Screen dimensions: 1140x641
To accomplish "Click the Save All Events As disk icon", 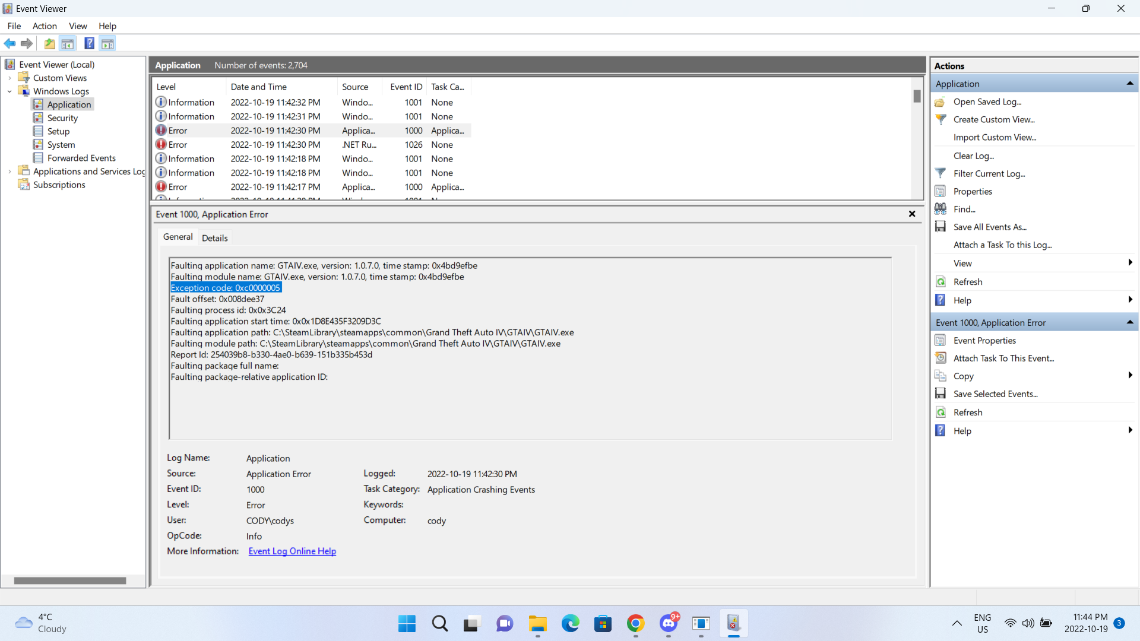I will pos(940,227).
